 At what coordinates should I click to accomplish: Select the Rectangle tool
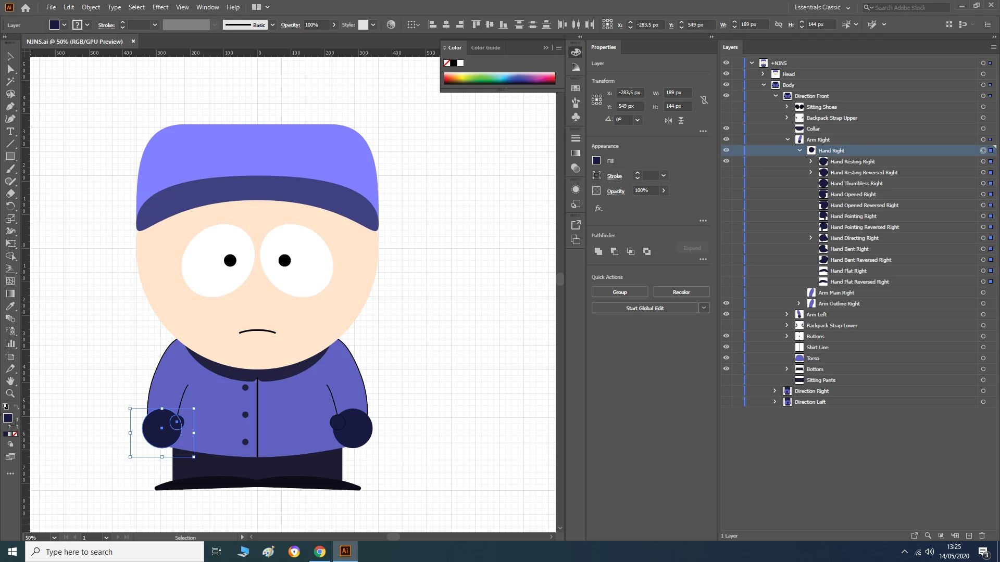point(10,156)
